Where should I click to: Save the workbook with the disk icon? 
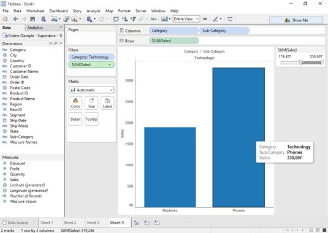coord(32,19)
